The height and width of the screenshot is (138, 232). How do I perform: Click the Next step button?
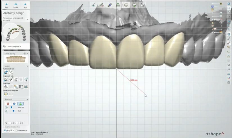[x=25, y=5]
